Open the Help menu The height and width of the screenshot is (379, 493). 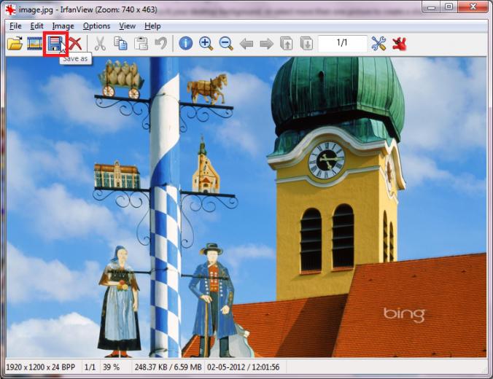point(152,26)
